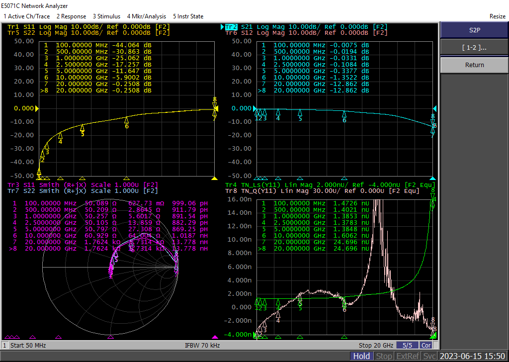Click the filled yellow active marker on S11 axis
The image size is (509, 362).
click(x=214, y=178)
